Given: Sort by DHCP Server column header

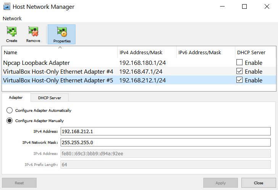Looking at the screenshot, I should 256,53.
